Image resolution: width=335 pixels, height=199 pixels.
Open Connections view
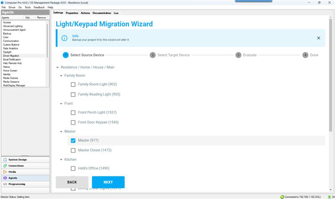point(25,165)
